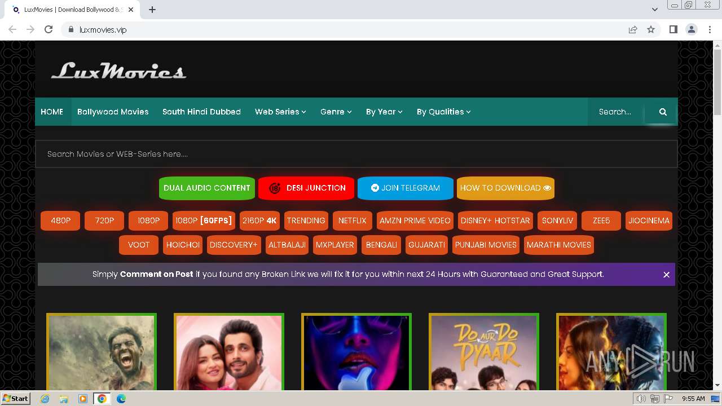Open a new tab with plus icon
The width and height of the screenshot is (722, 406).
click(152, 10)
